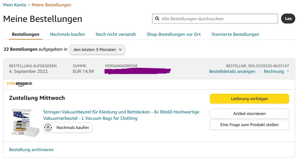Click the reorder icon in Nochmals kaufen button
The width and height of the screenshot is (299, 160).
(x=48, y=128)
